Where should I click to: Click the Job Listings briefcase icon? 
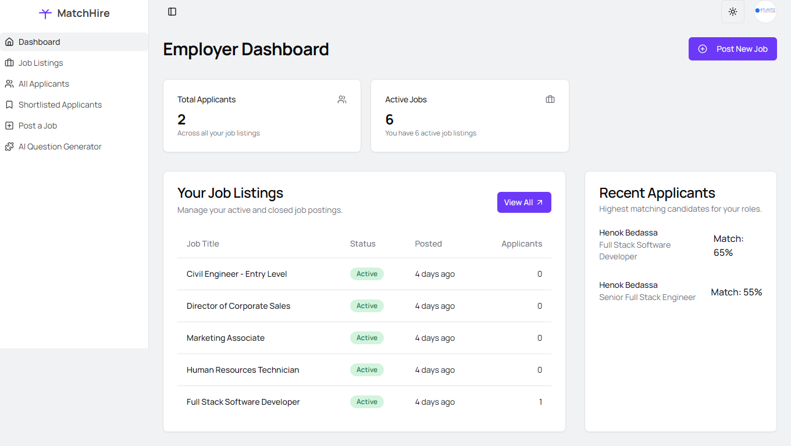click(x=9, y=63)
